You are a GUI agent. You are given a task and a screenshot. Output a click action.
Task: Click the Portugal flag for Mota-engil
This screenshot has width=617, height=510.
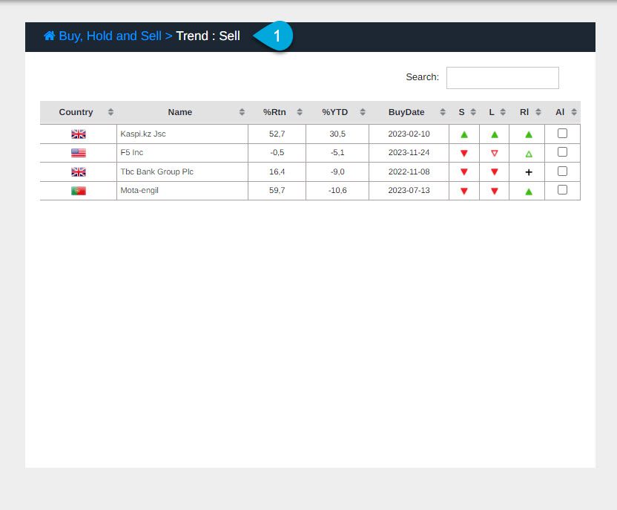tap(79, 191)
